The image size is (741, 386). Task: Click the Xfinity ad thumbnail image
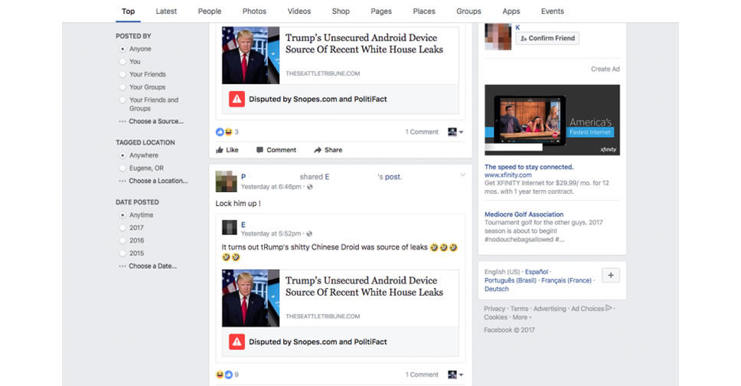(x=552, y=120)
